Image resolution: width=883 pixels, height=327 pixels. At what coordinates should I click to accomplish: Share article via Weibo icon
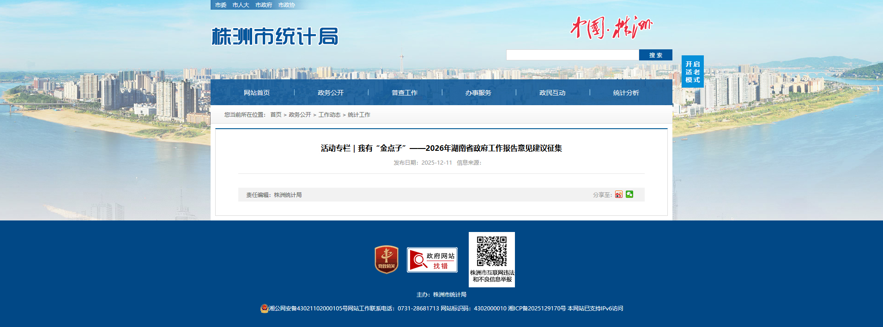pyautogui.click(x=618, y=195)
